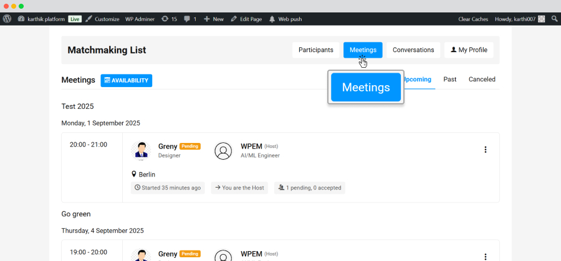Open the WP Adminer menu item
This screenshot has height=261, width=561.
(x=140, y=19)
